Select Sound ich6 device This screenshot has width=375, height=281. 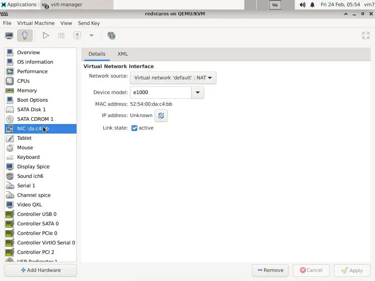click(x=41, y=176)
